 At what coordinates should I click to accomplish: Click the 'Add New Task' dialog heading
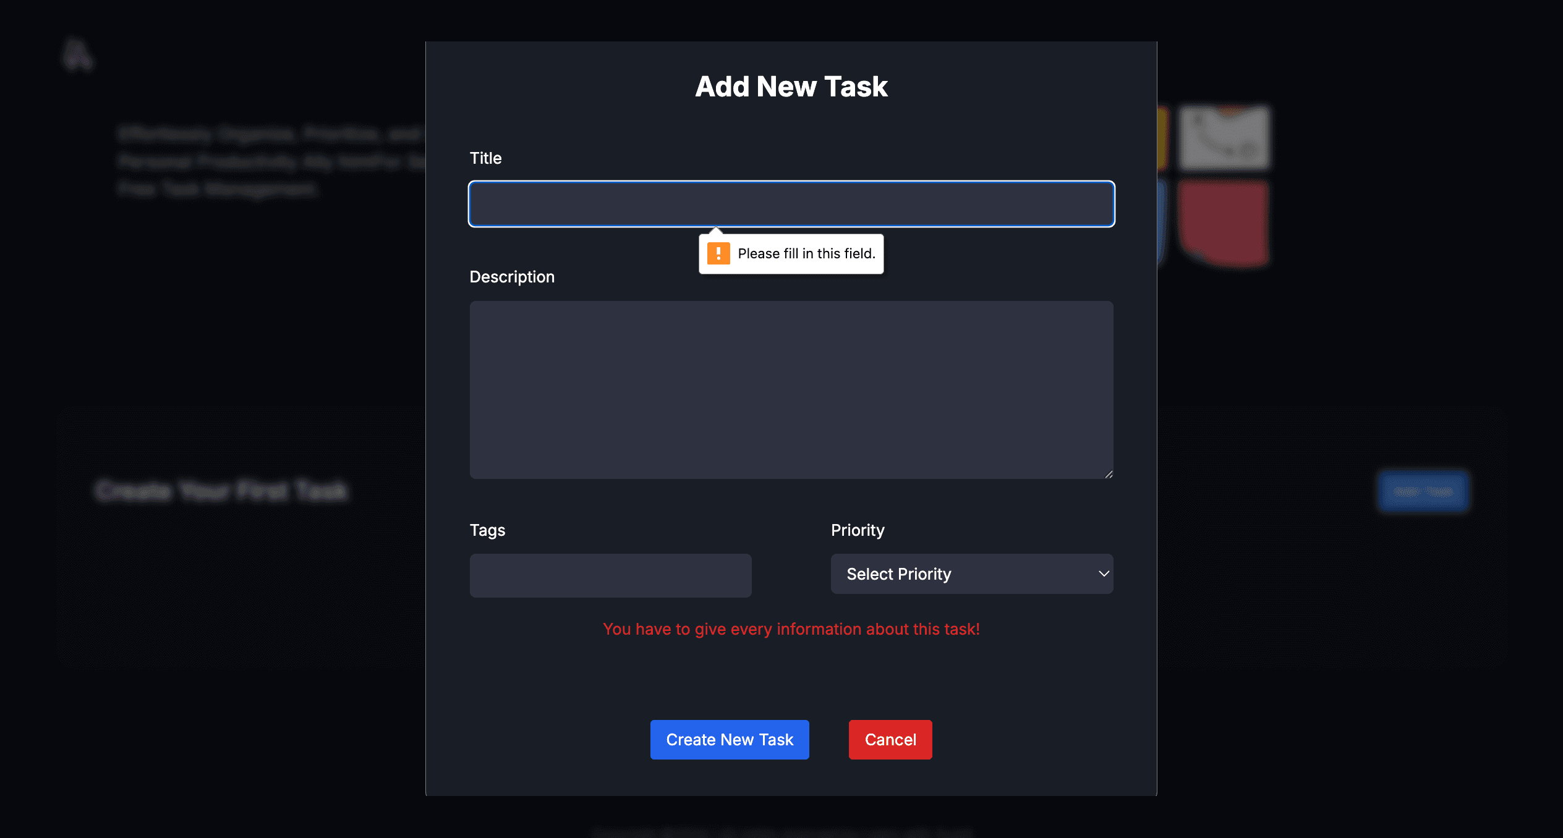click(x=791, y=86)
